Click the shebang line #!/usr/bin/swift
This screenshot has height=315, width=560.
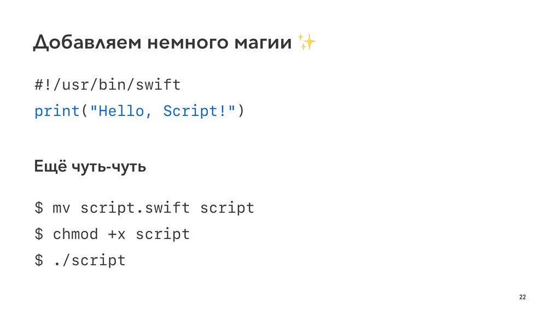click(x=108, y=85)
